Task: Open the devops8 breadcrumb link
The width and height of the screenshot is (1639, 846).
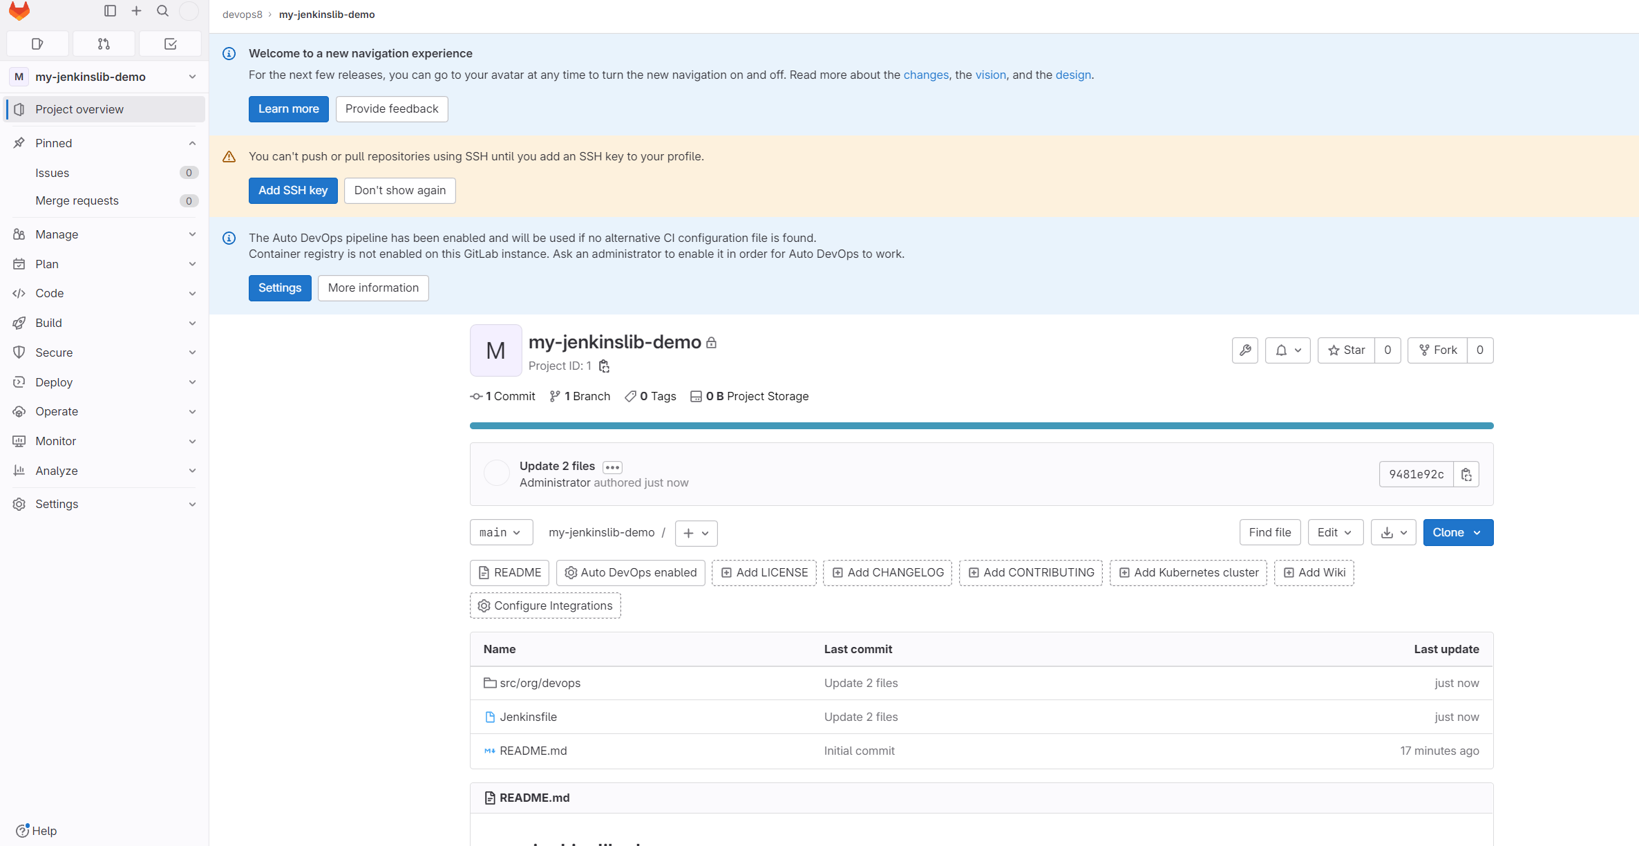Action: pos(242,15)
